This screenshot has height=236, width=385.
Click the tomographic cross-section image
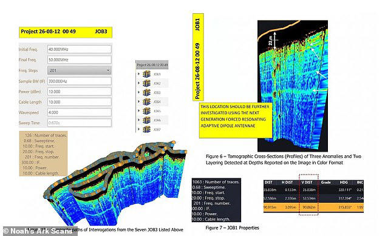(293, 86)
